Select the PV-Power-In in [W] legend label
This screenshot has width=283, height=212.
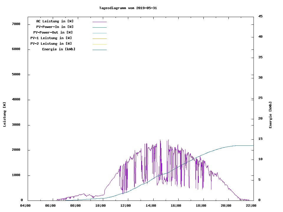[x=55, y=27]
